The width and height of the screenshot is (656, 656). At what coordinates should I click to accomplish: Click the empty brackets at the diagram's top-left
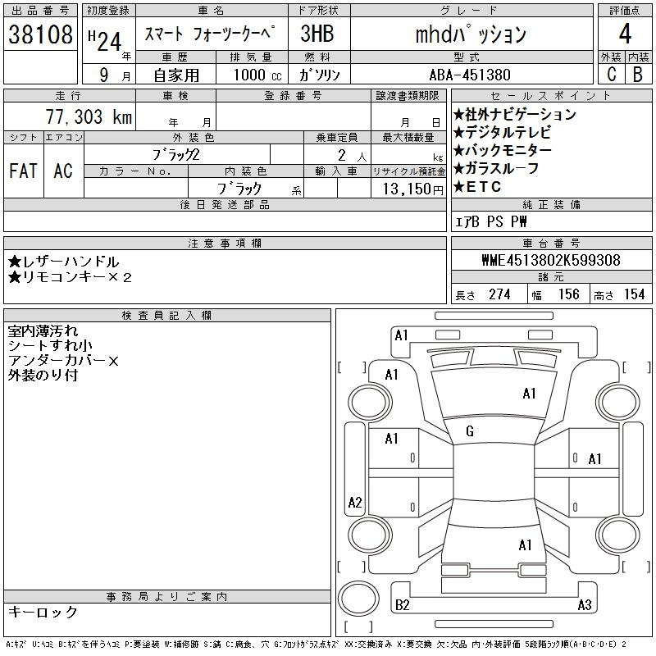[353, 366]
